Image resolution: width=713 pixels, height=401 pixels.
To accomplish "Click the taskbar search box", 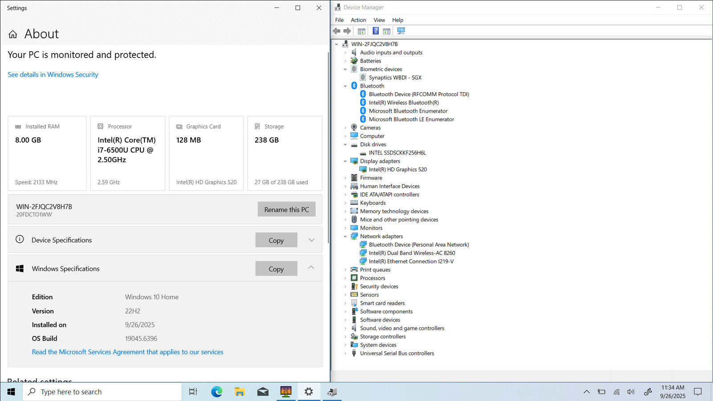I will tap(102, 392).
